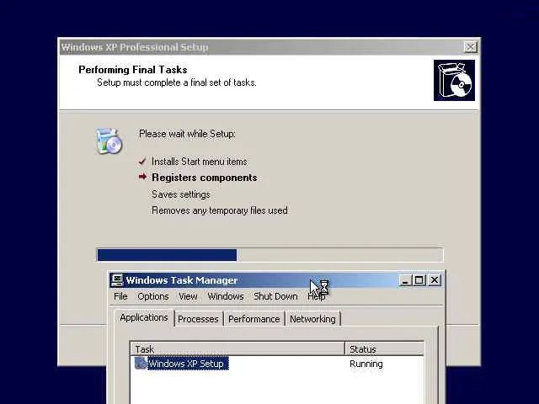Close the Windows Task Manager window

[x=435, y=280]
